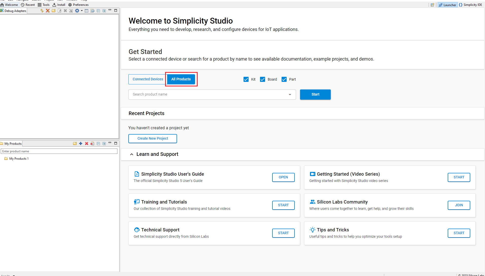Screen dimensions: 485x276
Task: Toggle the Part checkbox
Action: point(284,79)
